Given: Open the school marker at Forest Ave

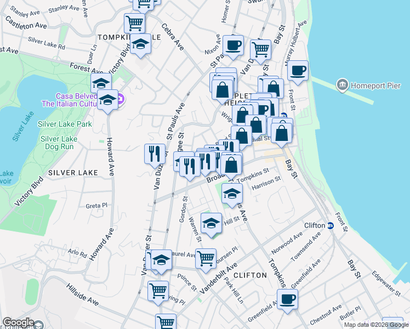Looking at the screenshot, I should point(101,83).
